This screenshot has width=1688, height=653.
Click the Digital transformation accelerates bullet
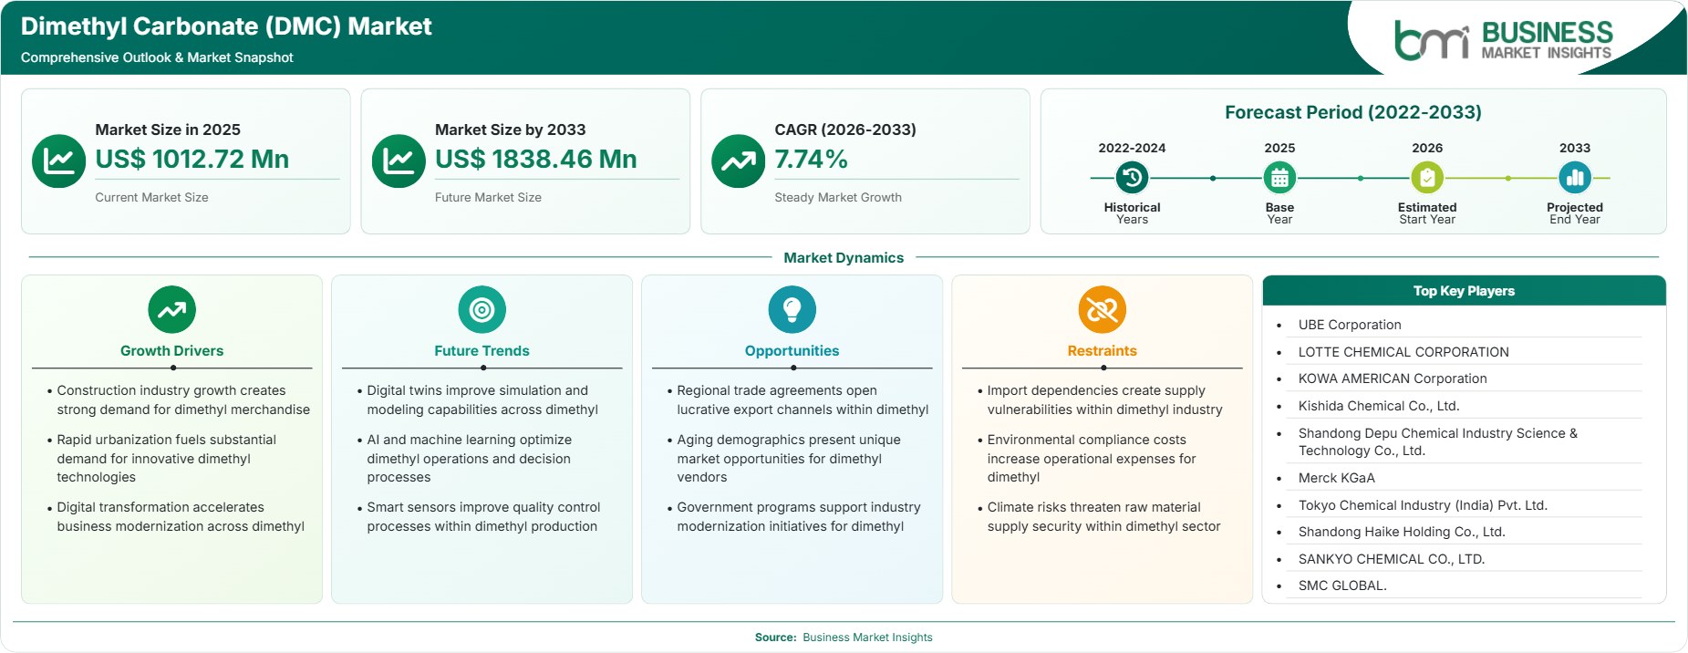click(181, 517)
